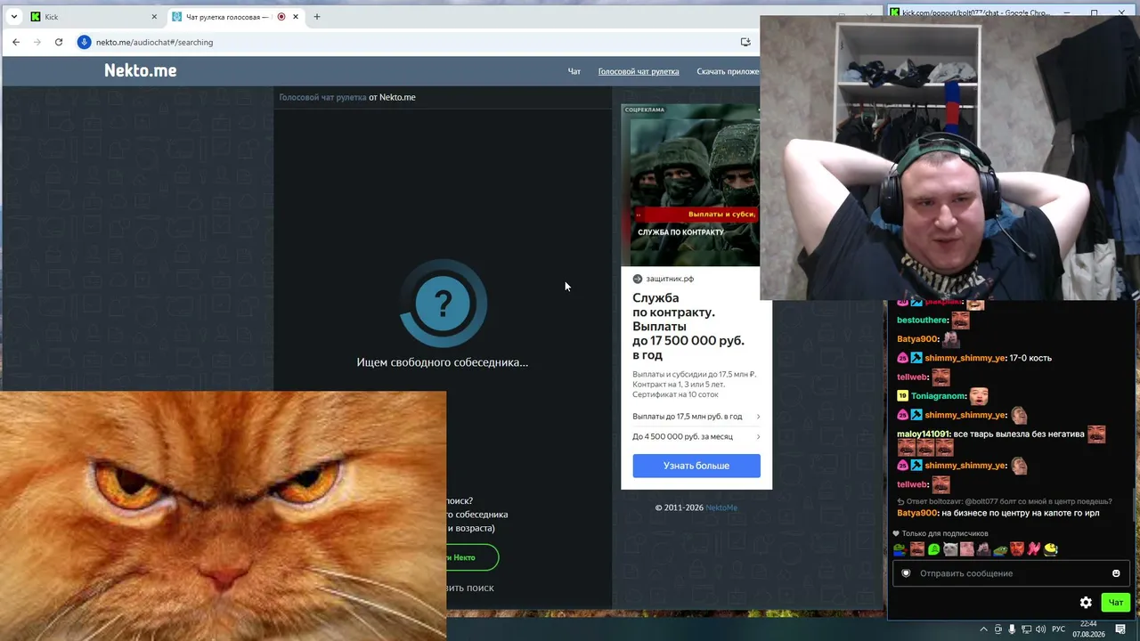The image size is (1140, 641).
Task: Click username maloy141091 in chat
Action: tap(924, 434)
